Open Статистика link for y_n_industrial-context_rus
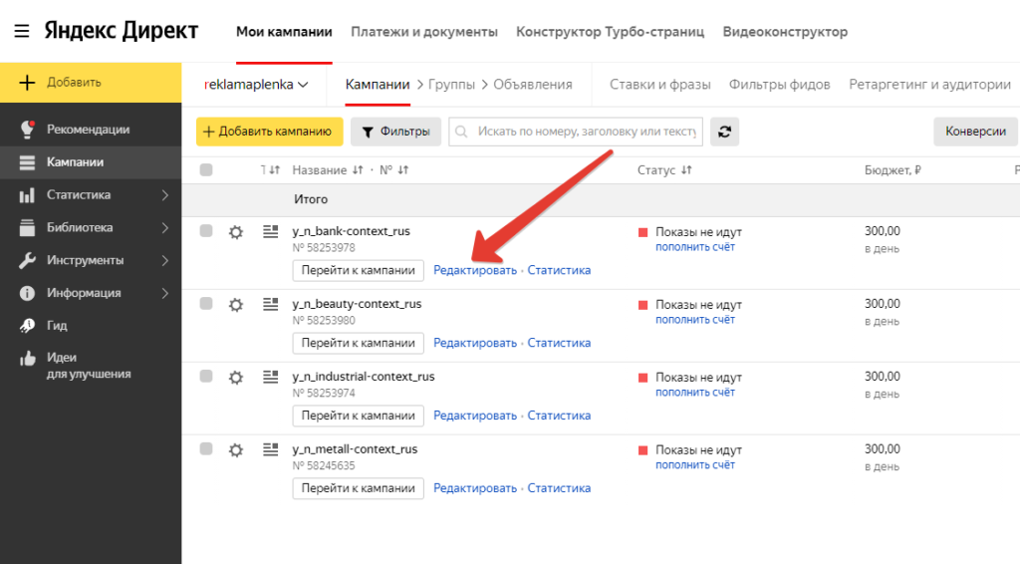1020x564 pixels. coord(559,416)
